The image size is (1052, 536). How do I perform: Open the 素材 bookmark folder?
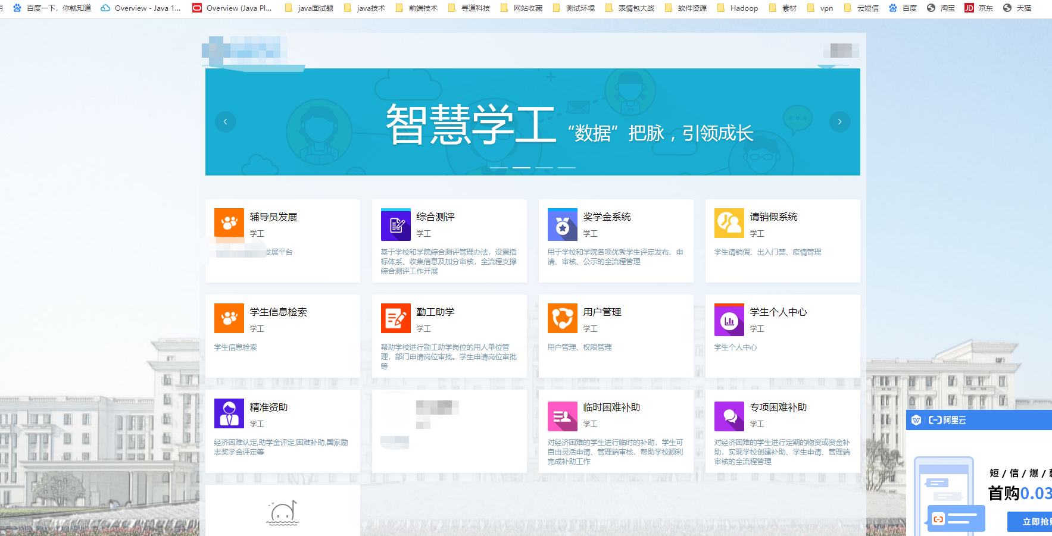[x=782, y=8]
